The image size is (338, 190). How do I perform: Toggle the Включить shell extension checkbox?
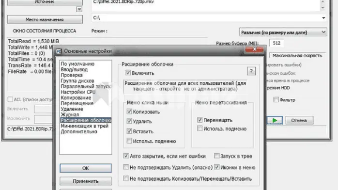[128, 73]
